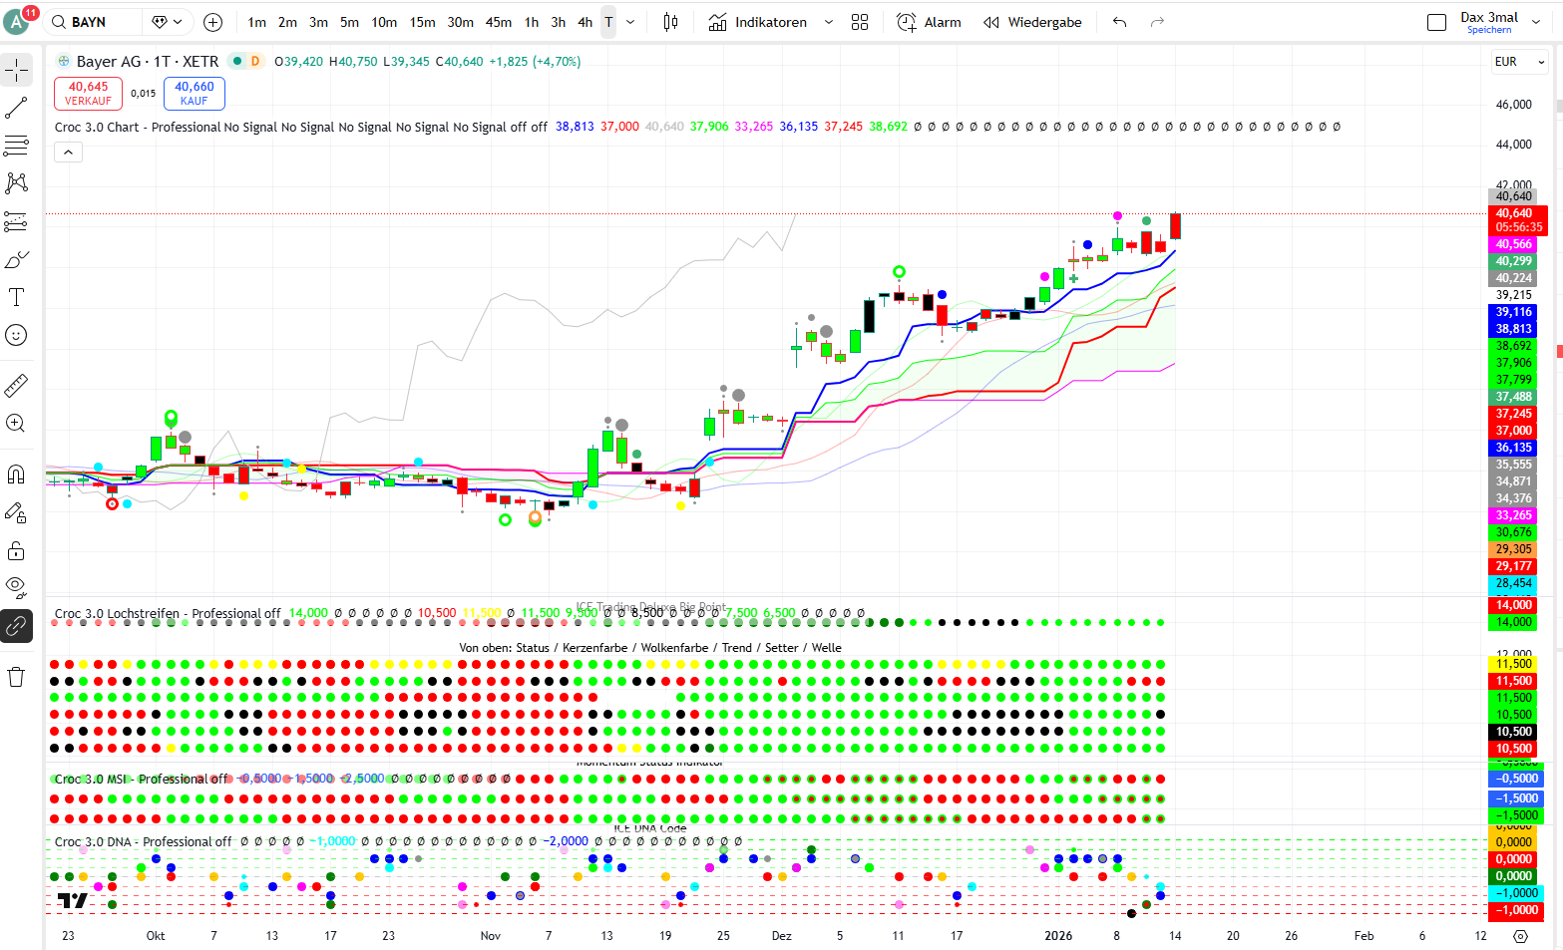Image resolution: width=1563 pixels, height=950 pixels.
Task: Select the text annotation tool
Action: [x=17, y=297]
